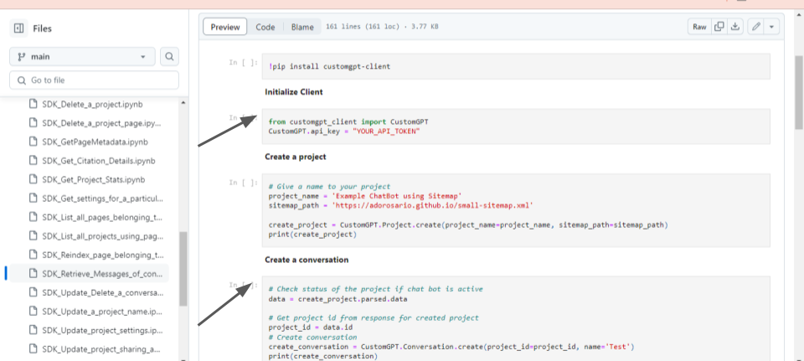
Task: Click file icon beside SDK_Get_Project_Stats.ipynb
Action: pyautogui.click(x=33, y=180)
